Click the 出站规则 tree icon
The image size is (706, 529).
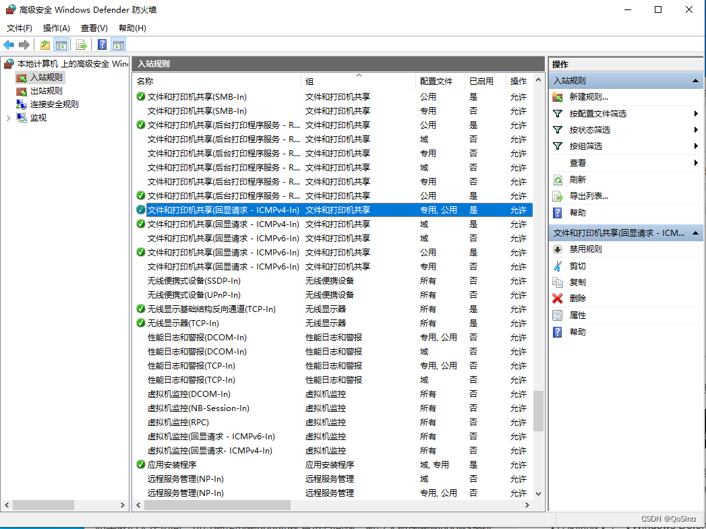[21, 92]
